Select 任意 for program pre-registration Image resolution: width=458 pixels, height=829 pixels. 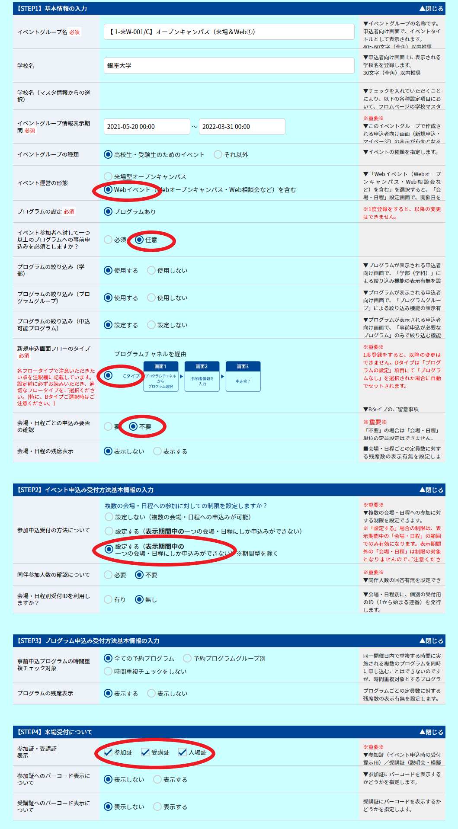139,240
